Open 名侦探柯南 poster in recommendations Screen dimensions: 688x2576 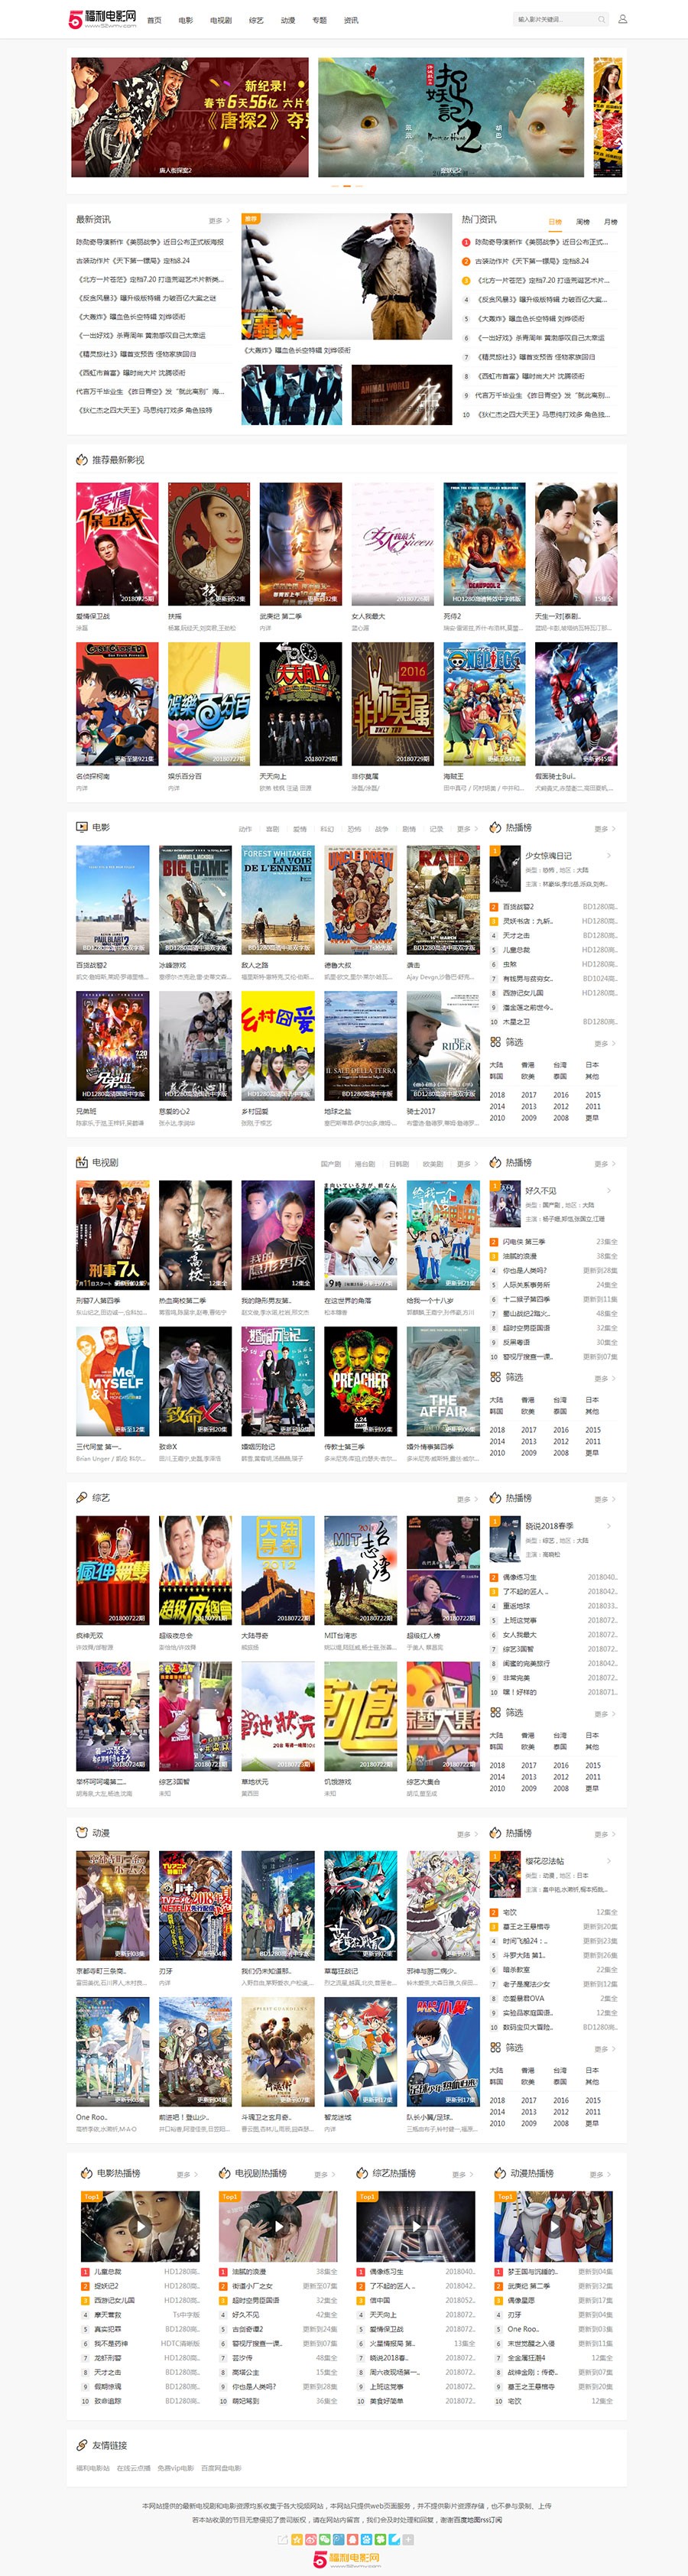[117, 703]
